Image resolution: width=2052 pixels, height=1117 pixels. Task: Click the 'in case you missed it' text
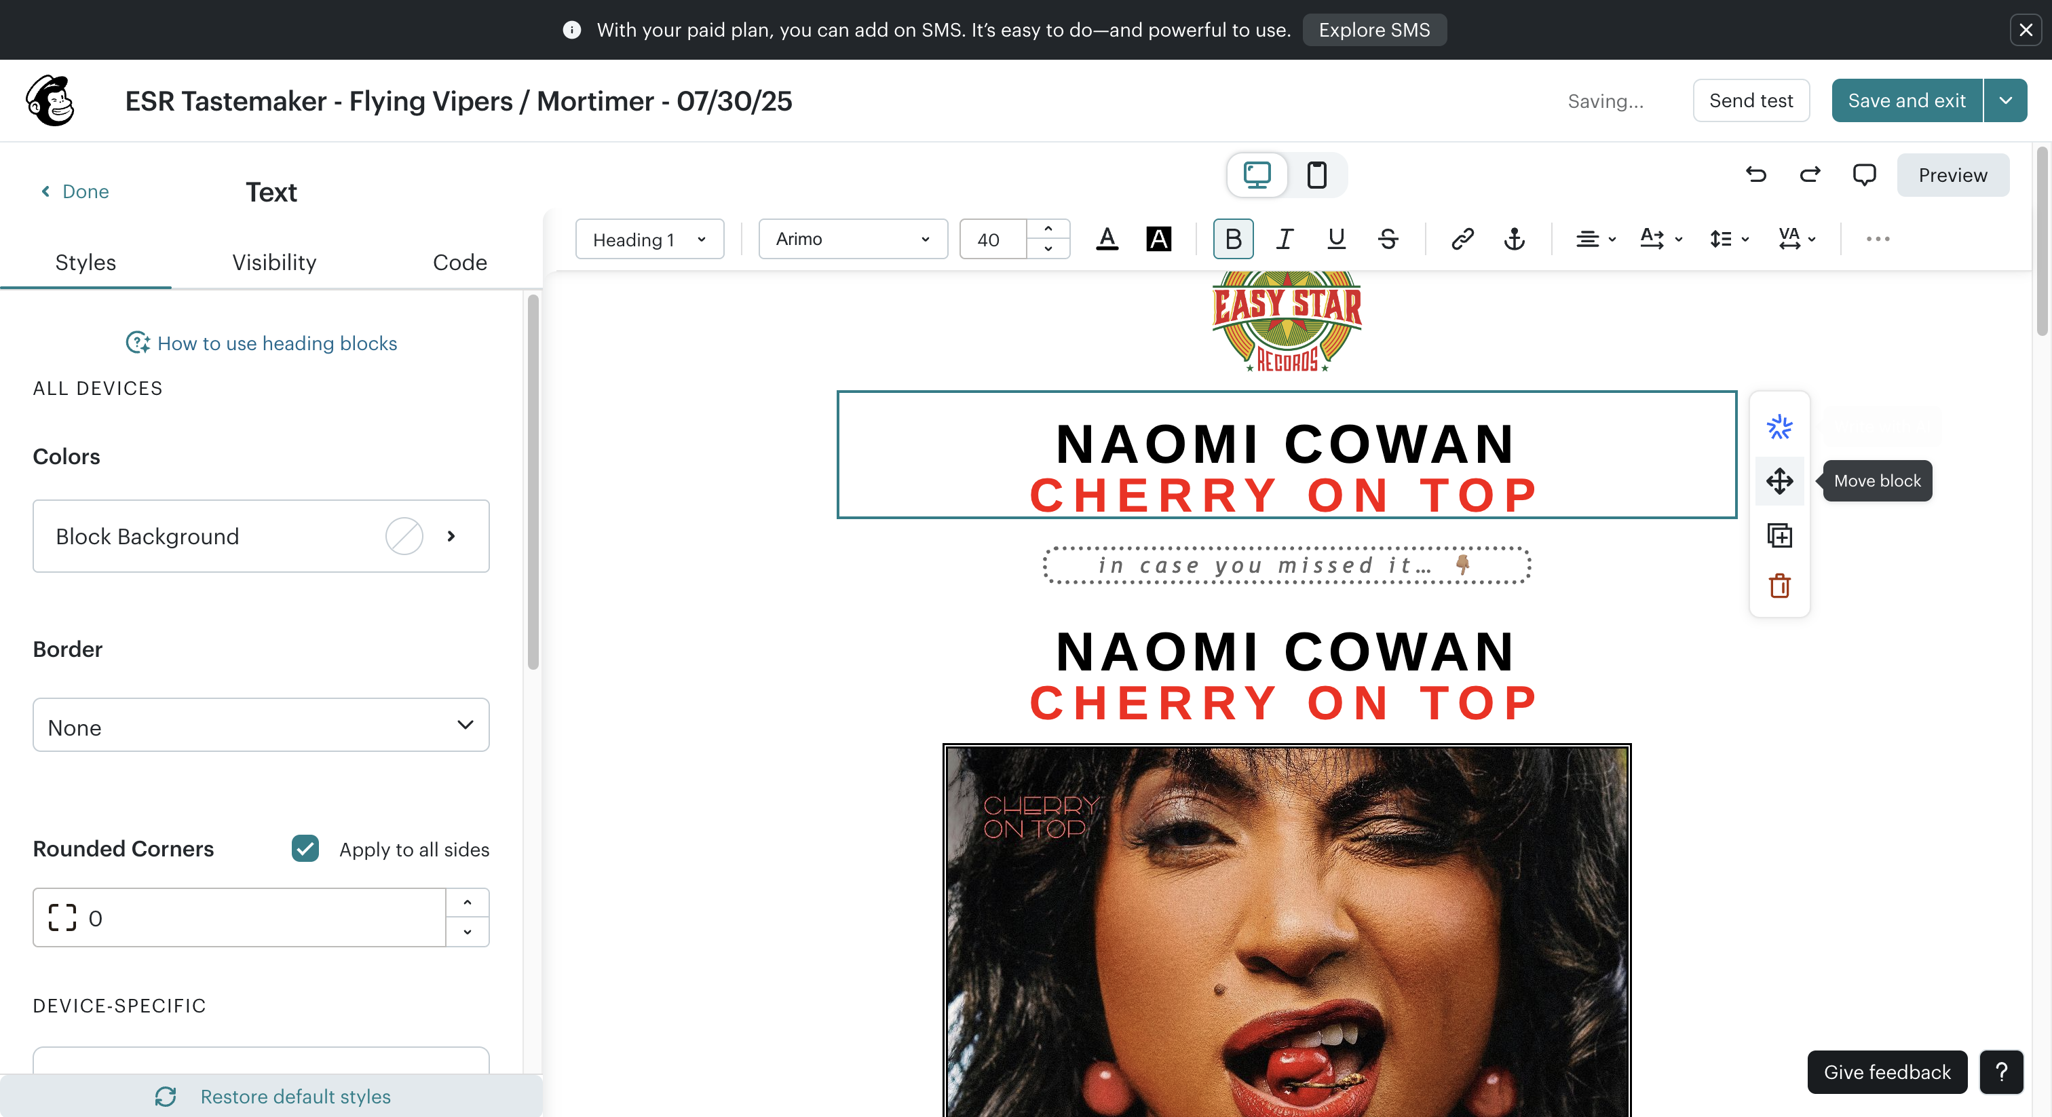tap(1286, 565)
